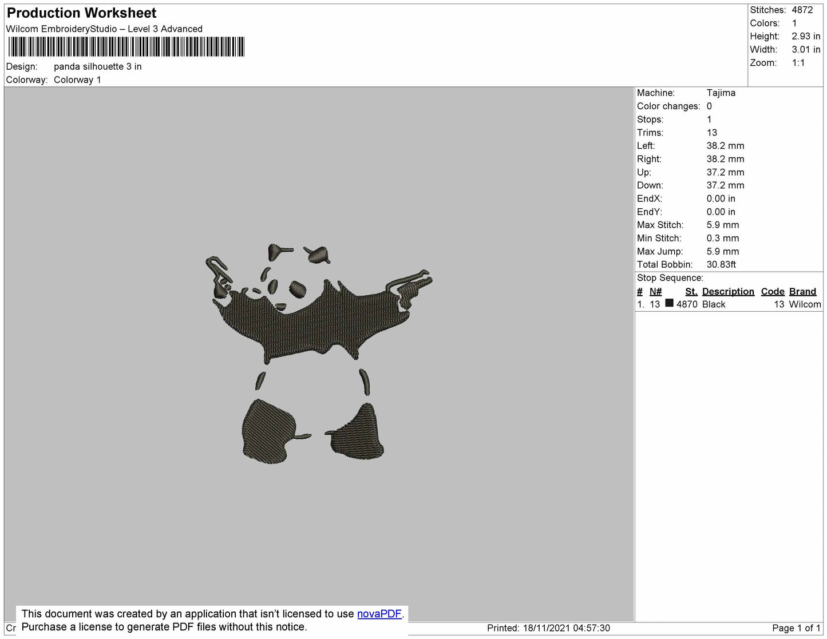Click the 'Description' column header
The image size is (827, 639).
click(728, 291)
